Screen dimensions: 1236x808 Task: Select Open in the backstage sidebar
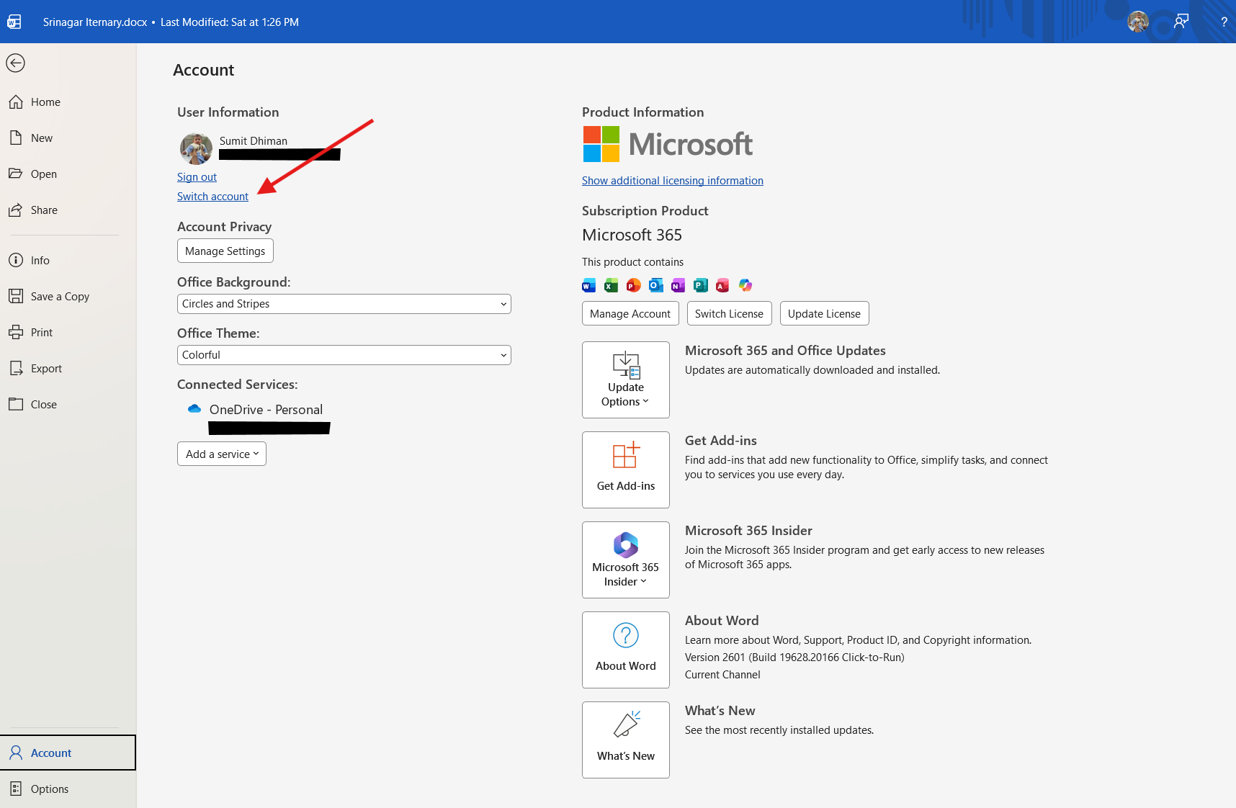(68, 174)
